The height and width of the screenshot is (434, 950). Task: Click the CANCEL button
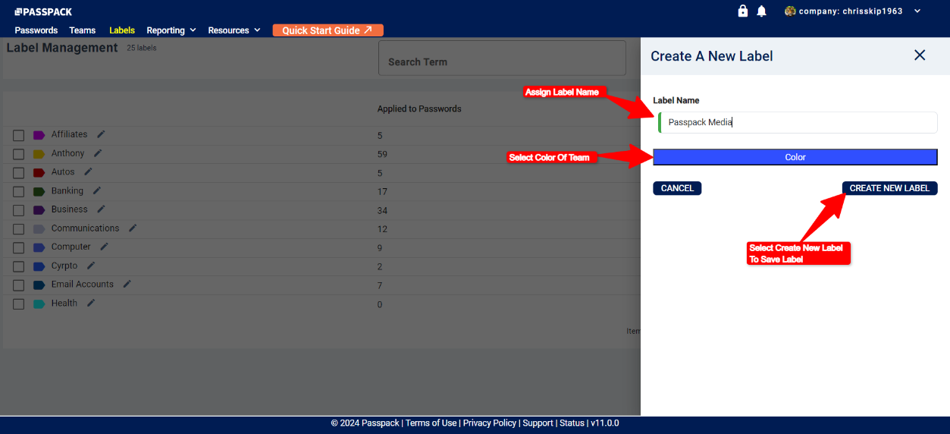click(677, 188)
